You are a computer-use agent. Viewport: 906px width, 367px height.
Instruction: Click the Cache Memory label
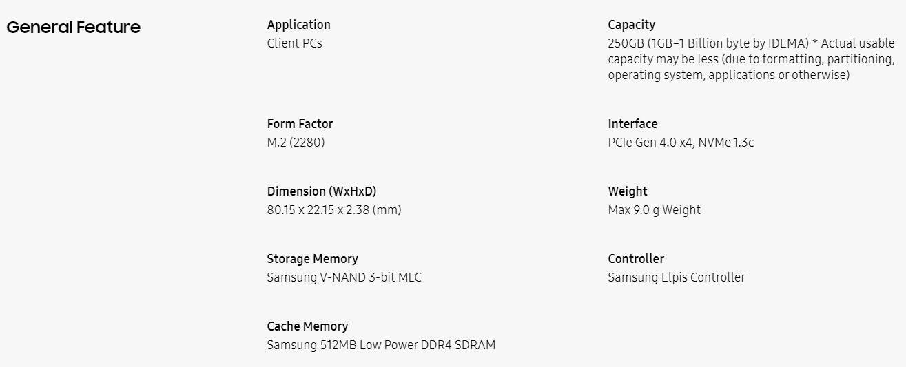tap(307, 326)
